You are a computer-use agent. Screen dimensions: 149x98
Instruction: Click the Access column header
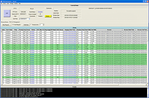pos(109,30)
